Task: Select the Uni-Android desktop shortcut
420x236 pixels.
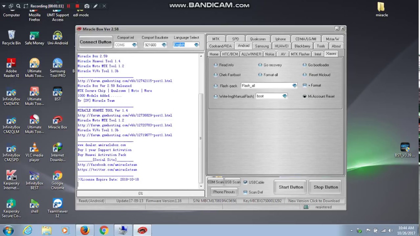Action: pos(58,37)
